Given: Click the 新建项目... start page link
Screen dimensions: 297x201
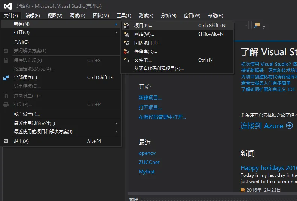Looking at the screenshot, I should tap(150, 98).
